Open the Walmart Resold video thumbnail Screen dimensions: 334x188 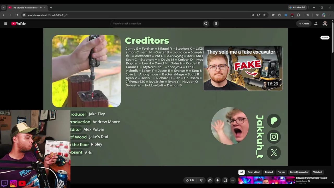point(266,180)
